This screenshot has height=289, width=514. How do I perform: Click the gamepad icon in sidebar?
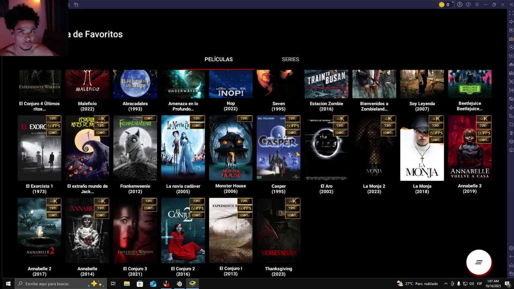(x=511, y=65)
